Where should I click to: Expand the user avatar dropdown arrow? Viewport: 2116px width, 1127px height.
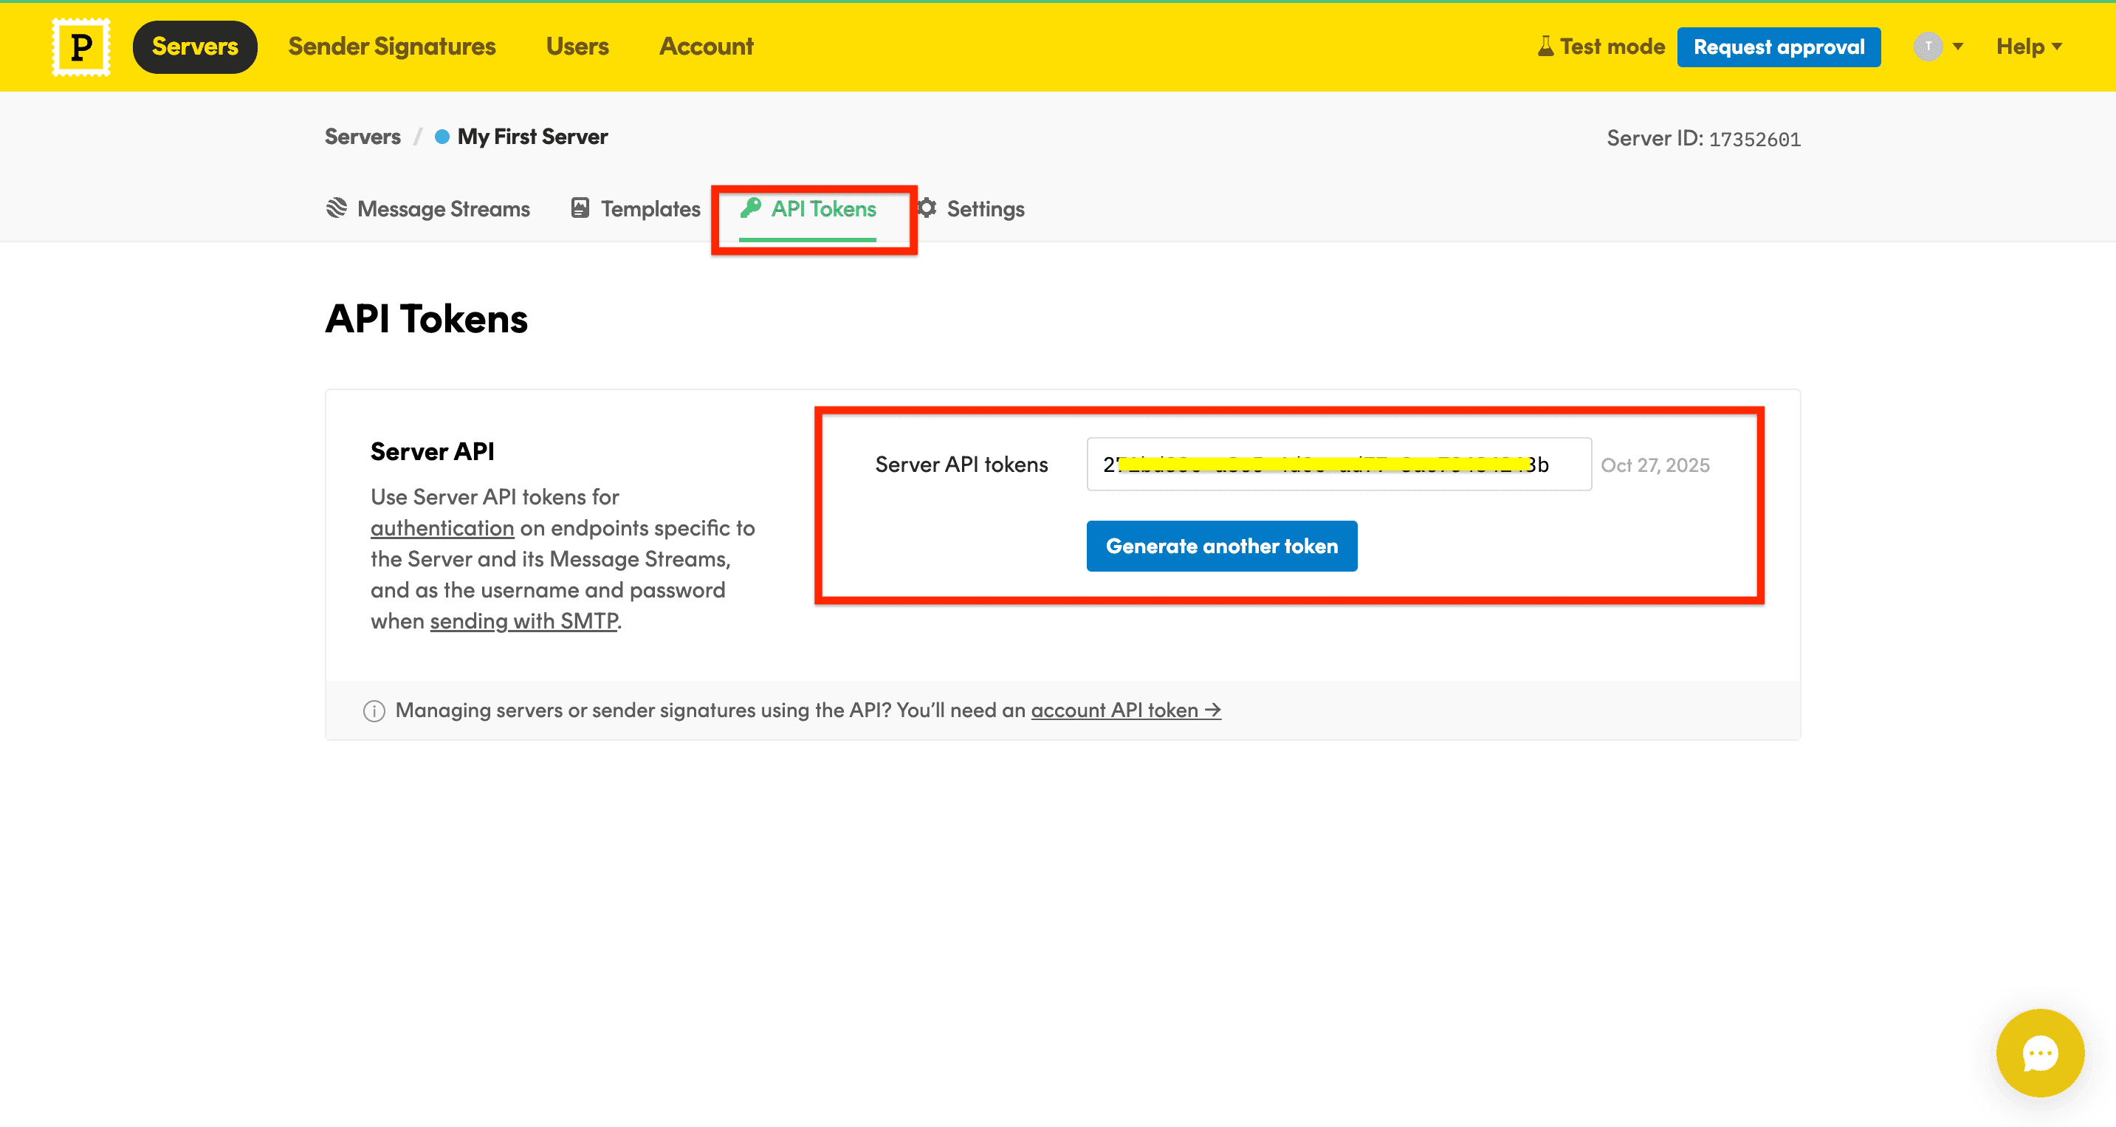tap(1957, 47)
